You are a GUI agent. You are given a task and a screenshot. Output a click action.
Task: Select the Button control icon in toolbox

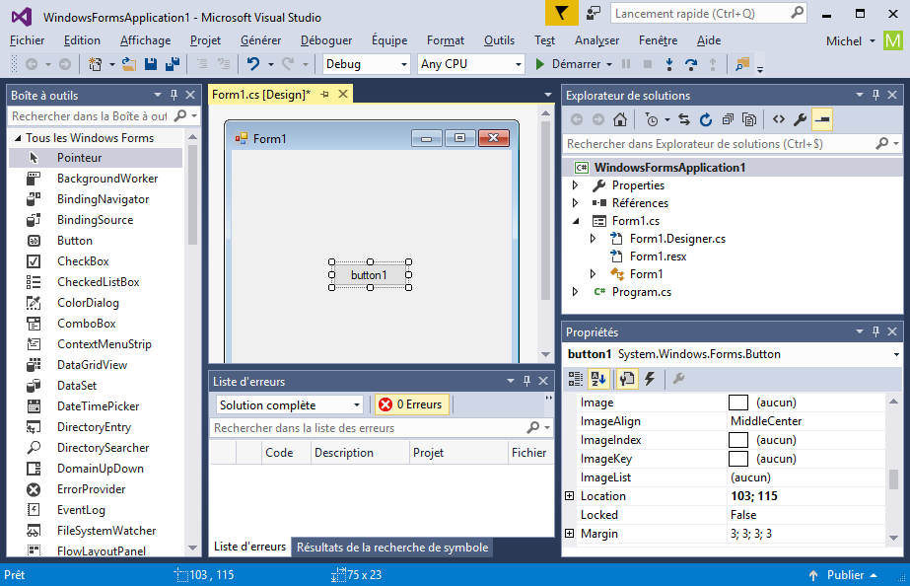[34, 241]
